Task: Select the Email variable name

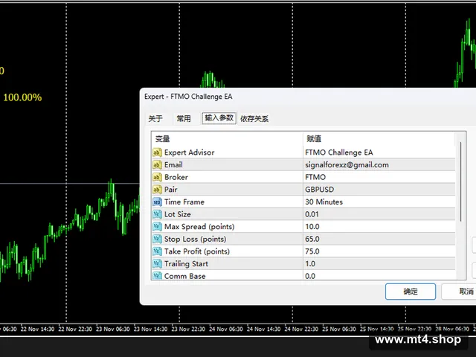Action: tap(173, 165)
